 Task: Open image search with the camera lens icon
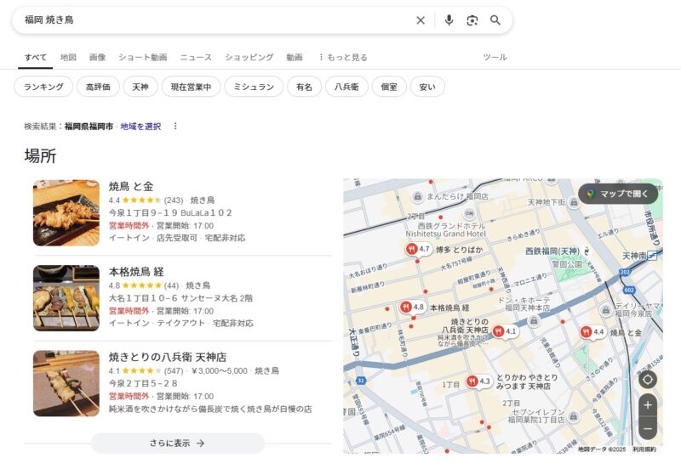(x=472, y=20)
